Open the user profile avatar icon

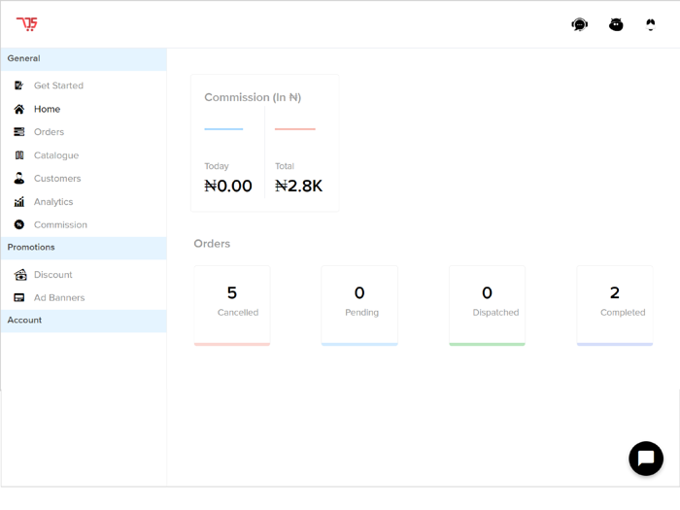pos(651,24)
